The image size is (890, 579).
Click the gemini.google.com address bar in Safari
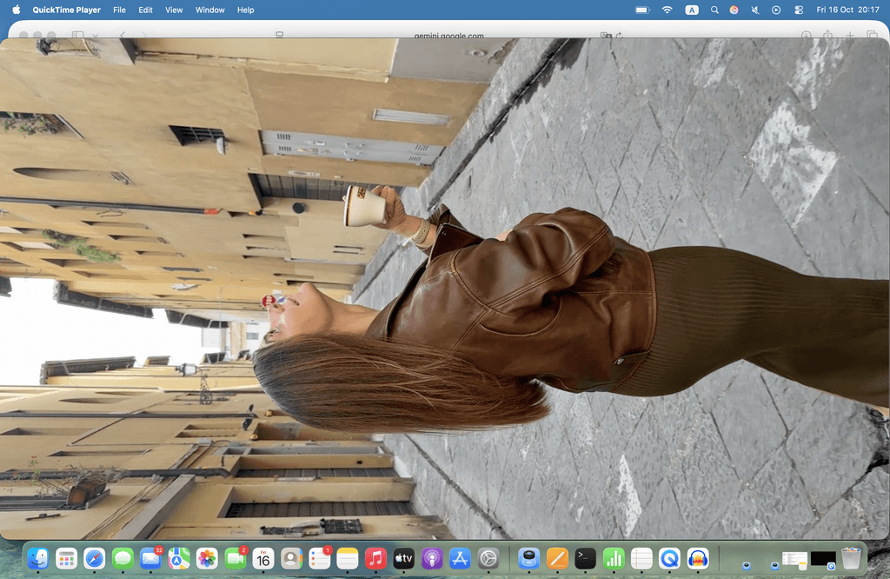(448, 35)
